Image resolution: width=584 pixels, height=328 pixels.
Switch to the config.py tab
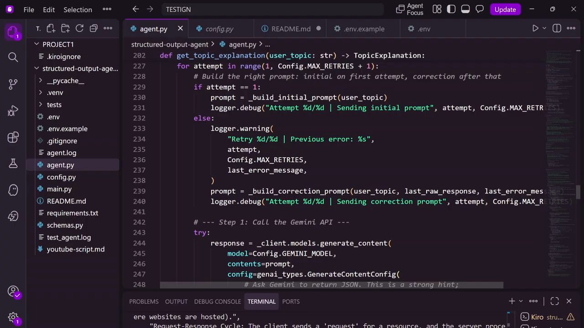[x=219, y=29]
